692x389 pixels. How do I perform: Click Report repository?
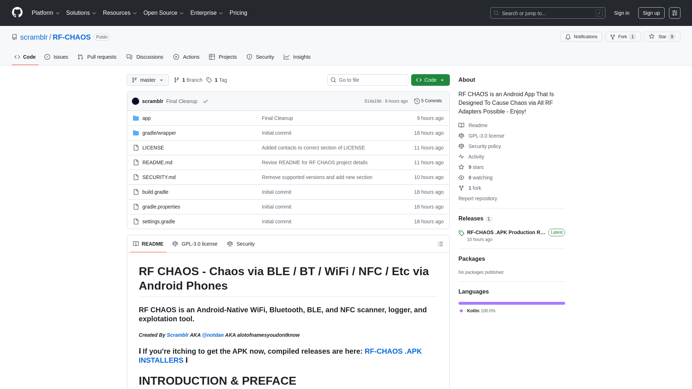point(478,198)
